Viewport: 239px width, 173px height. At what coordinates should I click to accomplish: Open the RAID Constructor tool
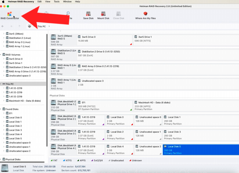pyautogui.click(x=10, y=15)
